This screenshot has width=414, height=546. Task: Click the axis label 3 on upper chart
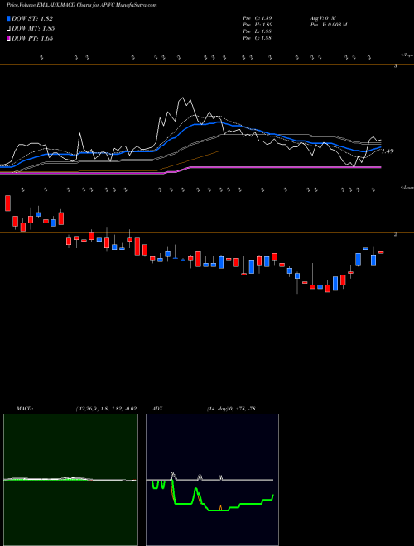point(395,65)
